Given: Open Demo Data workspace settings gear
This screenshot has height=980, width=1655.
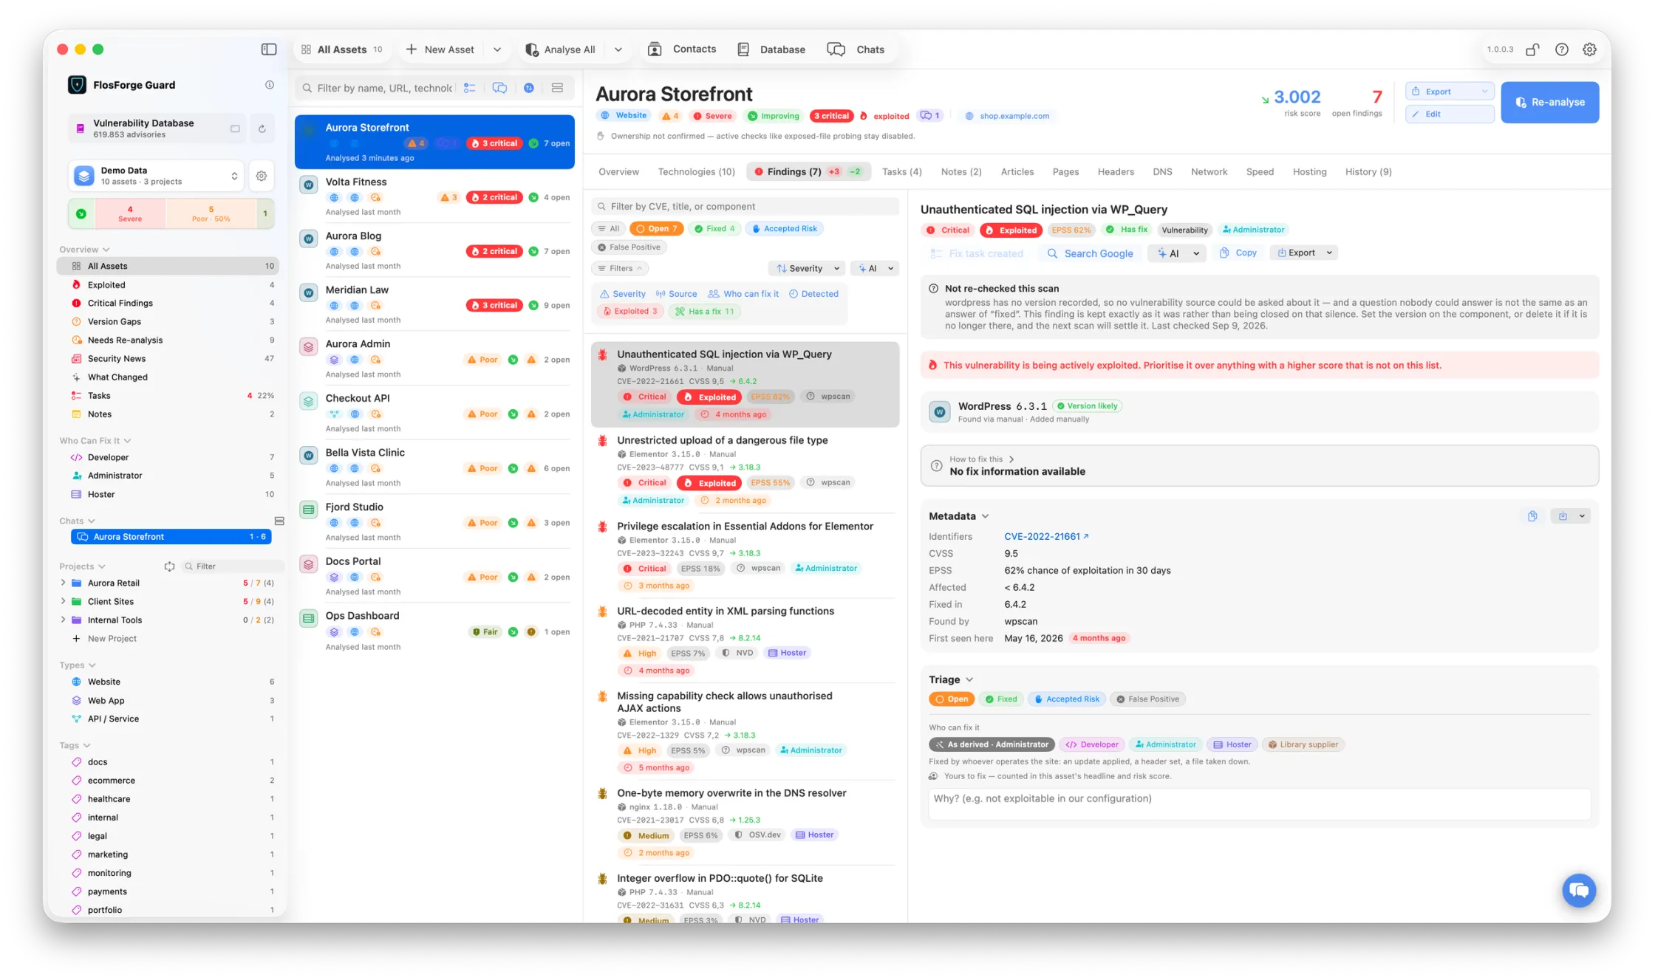Looking at the screenshot, I should tap(262, 176).
